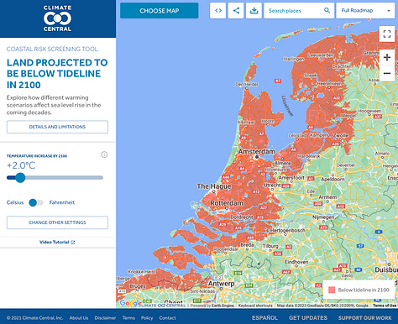This screenshot has height=324, width=398.
Task: Zoom out on the map
Action: pyautogui.click(x=387, y=73)
